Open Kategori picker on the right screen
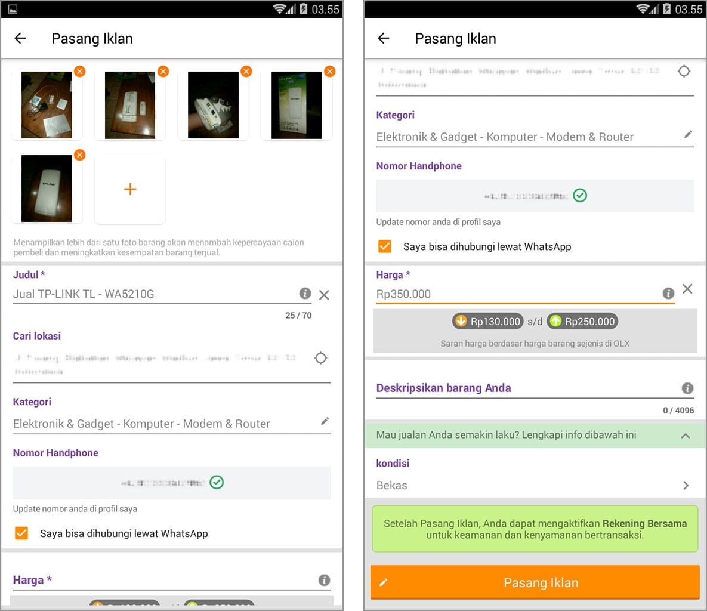 (x=528, y=137)
